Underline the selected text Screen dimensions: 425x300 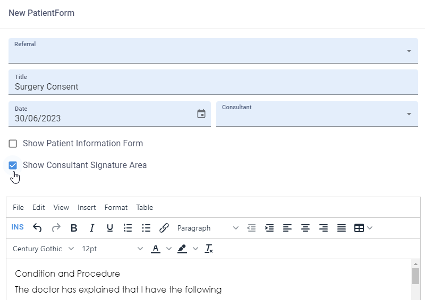click(x=110, y=228)
